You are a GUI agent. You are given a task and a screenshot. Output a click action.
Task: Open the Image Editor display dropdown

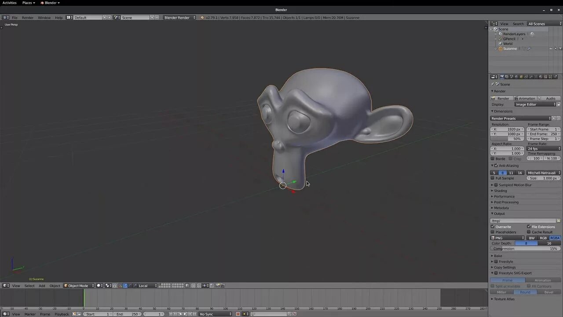click(535, 104)
